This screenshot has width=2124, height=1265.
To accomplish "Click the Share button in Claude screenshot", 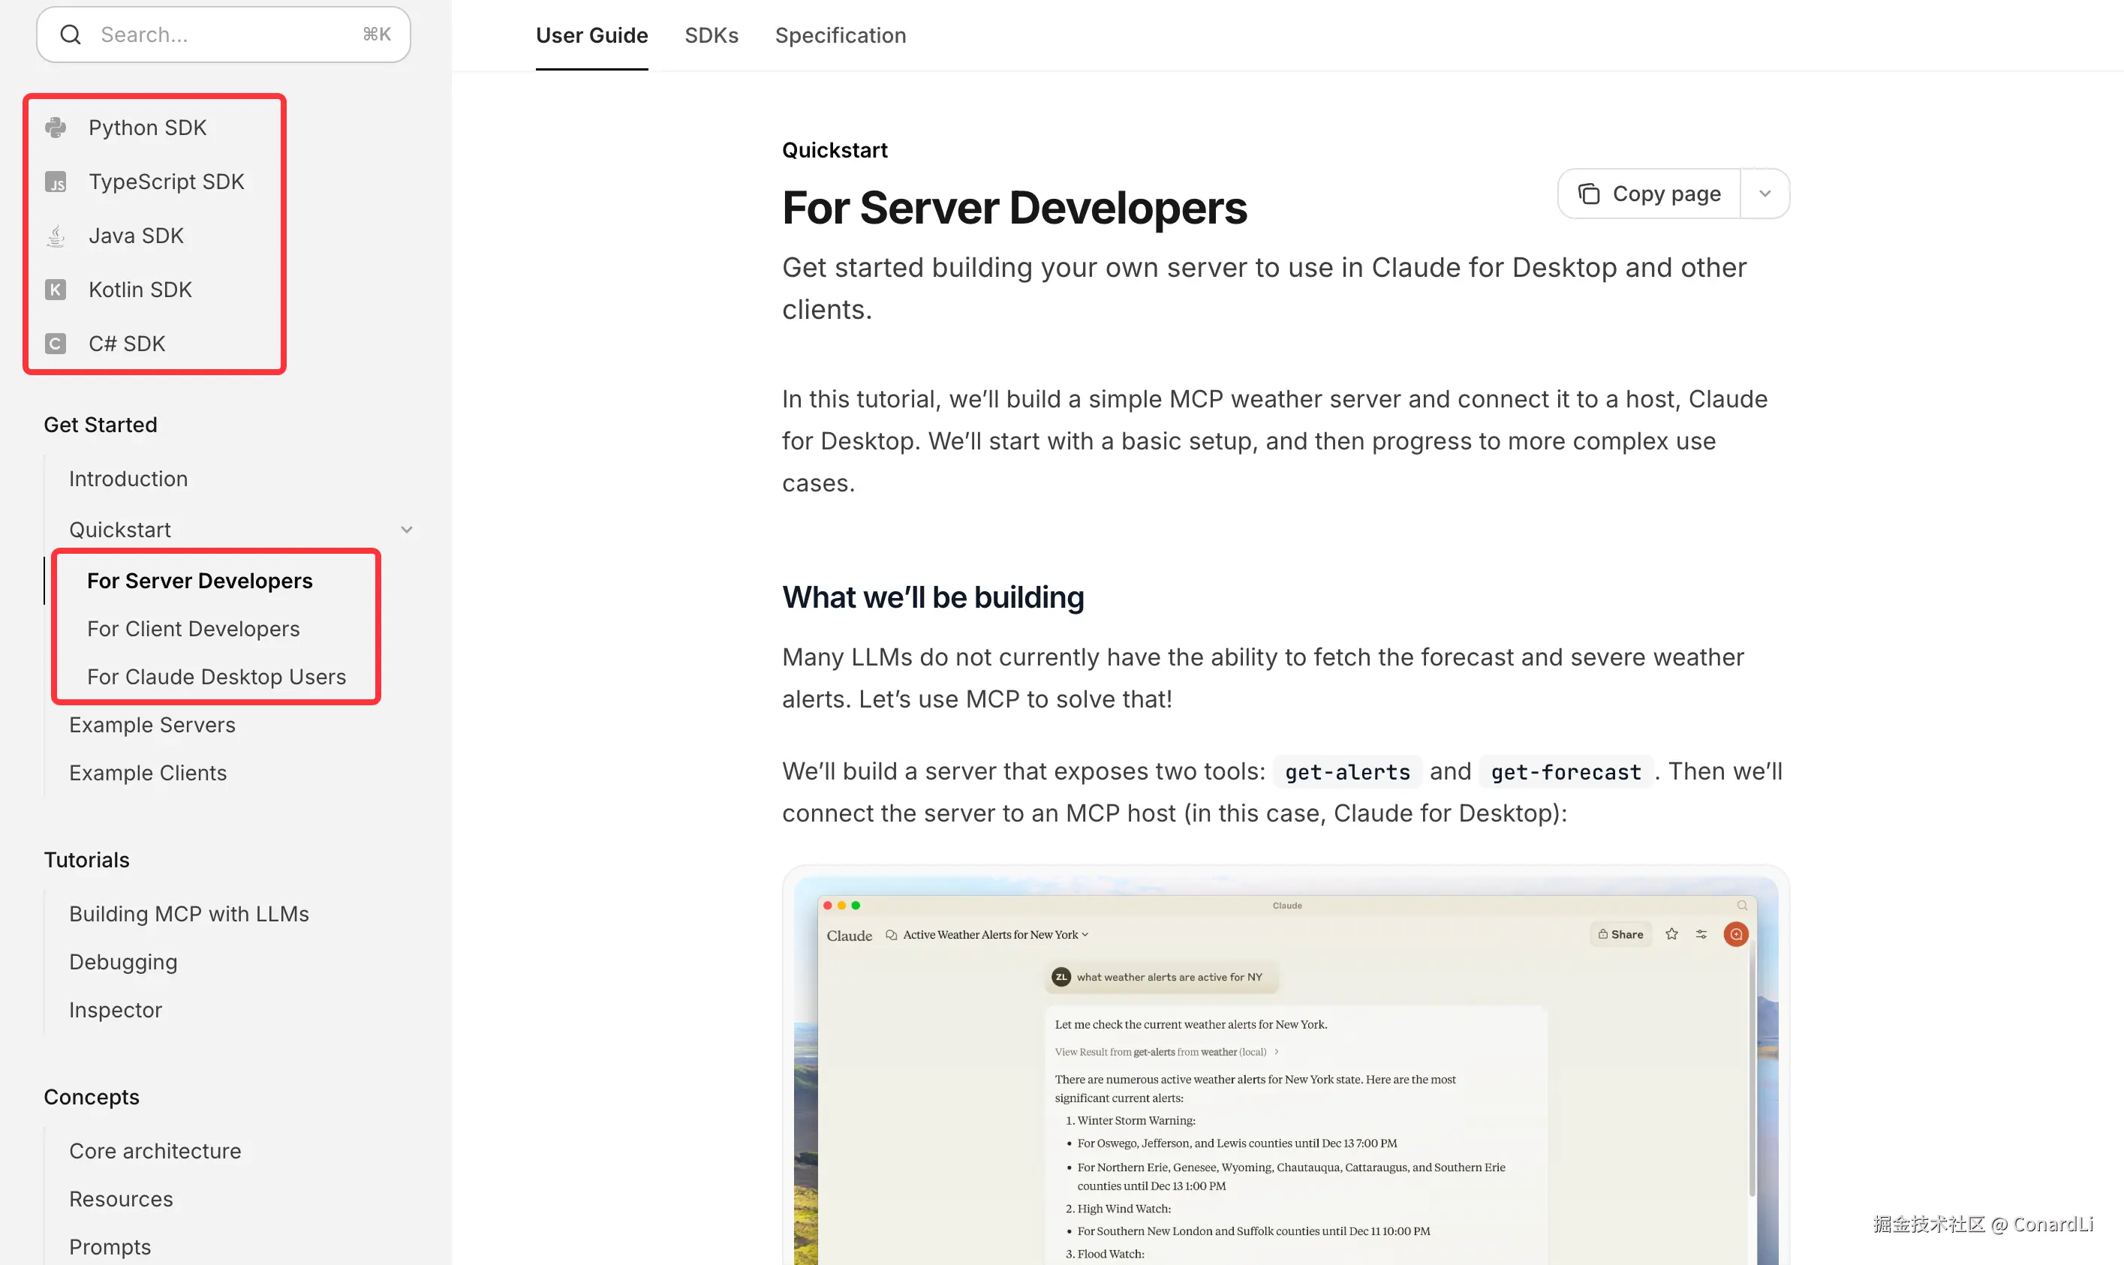I will (1621, 934).
